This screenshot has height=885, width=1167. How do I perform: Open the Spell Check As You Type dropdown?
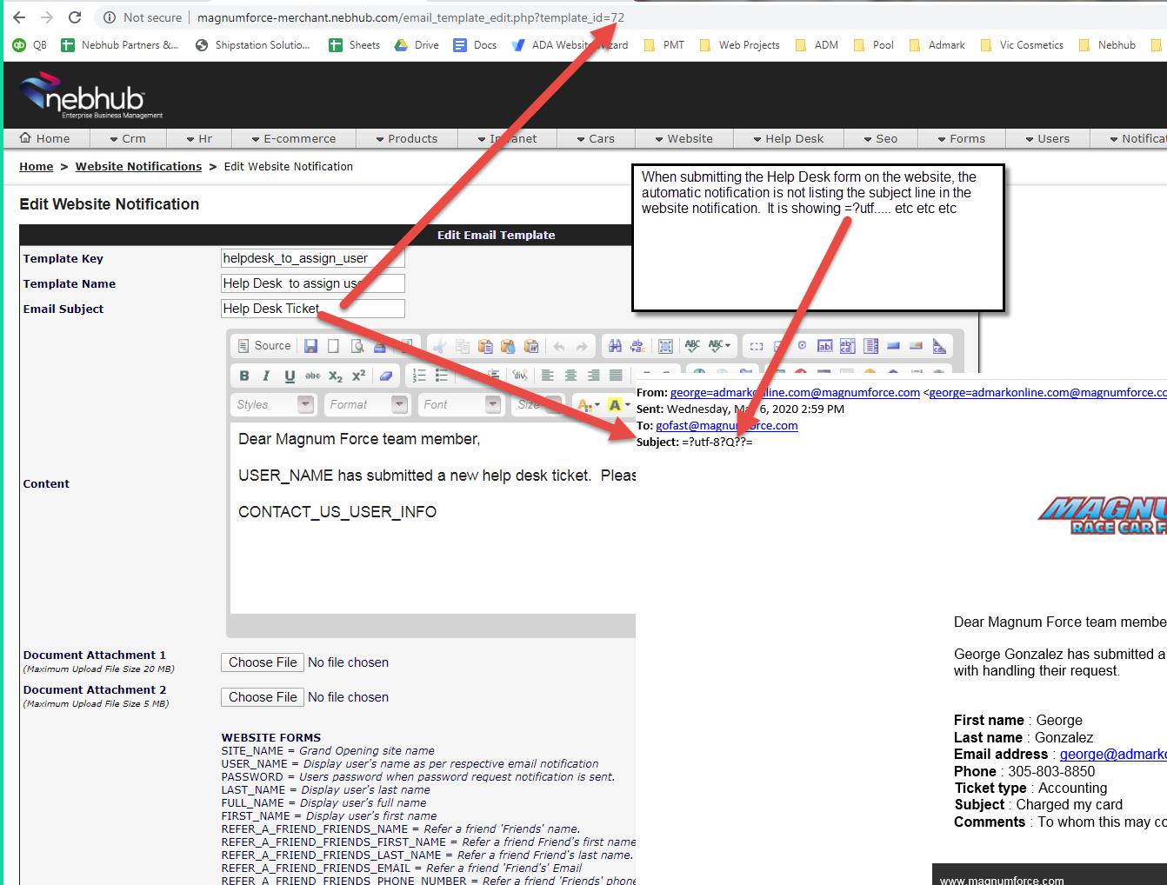click(x=720, y=346)
